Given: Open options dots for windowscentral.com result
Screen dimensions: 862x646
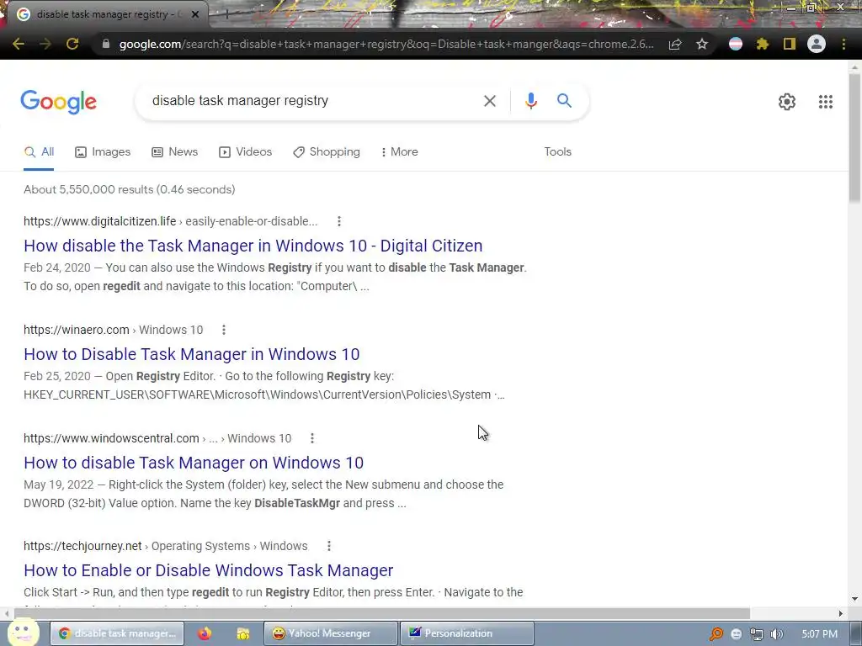Looking at the screenshot, I should [x=312, y=438].
